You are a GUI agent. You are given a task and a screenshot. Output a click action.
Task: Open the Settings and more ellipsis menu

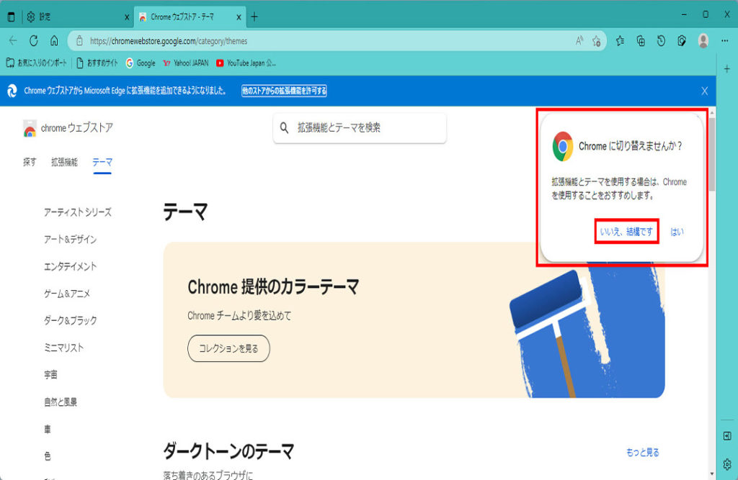[x=725, y=41]
